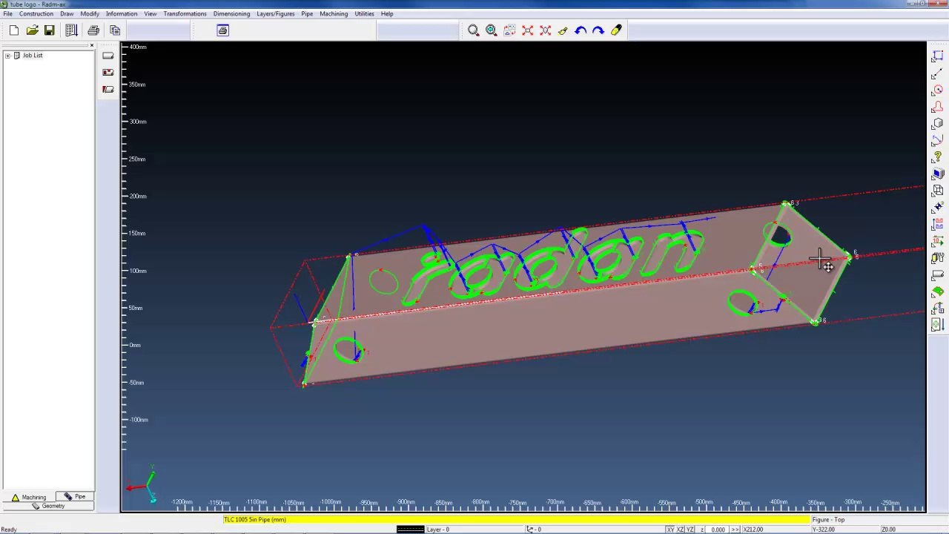
Task: Toggle the XZ plane button
Action: (681, 530)
